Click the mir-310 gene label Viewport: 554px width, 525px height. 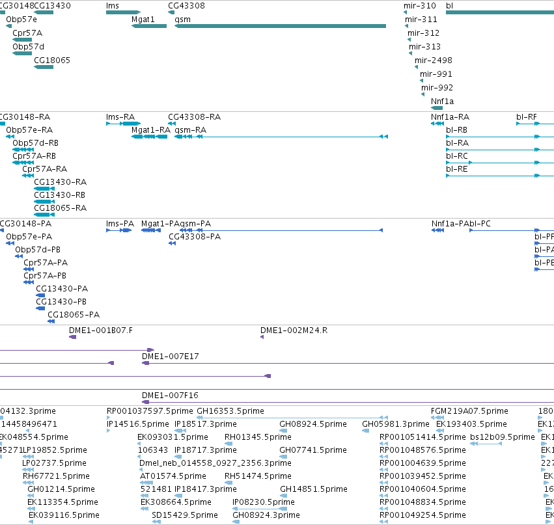420,6
